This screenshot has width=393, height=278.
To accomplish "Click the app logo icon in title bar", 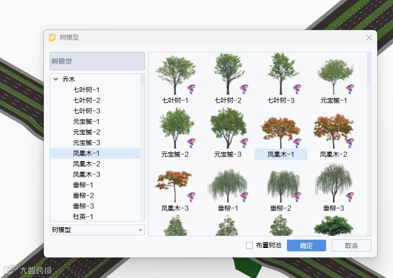I will [52, 38].
